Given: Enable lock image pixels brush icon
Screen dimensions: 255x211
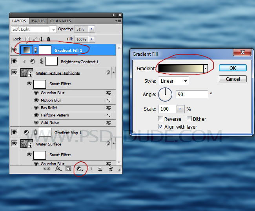Looking at the screenshot, I should pyautogui.click(x=35, y=39).
